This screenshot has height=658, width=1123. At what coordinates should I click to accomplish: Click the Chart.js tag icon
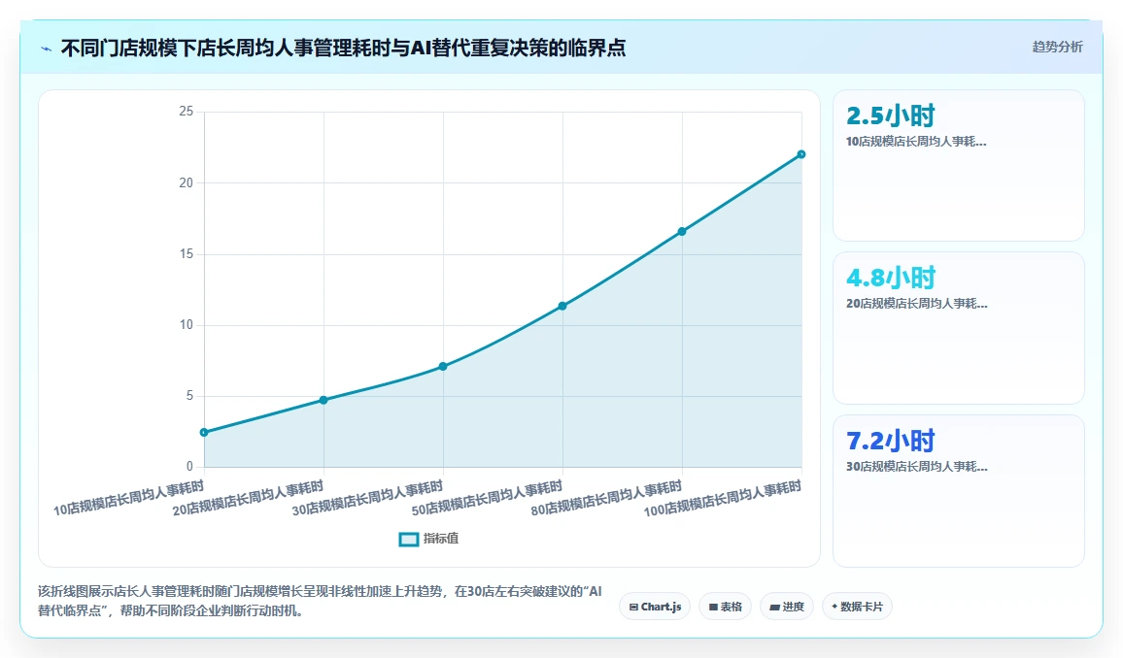[633, 608]
